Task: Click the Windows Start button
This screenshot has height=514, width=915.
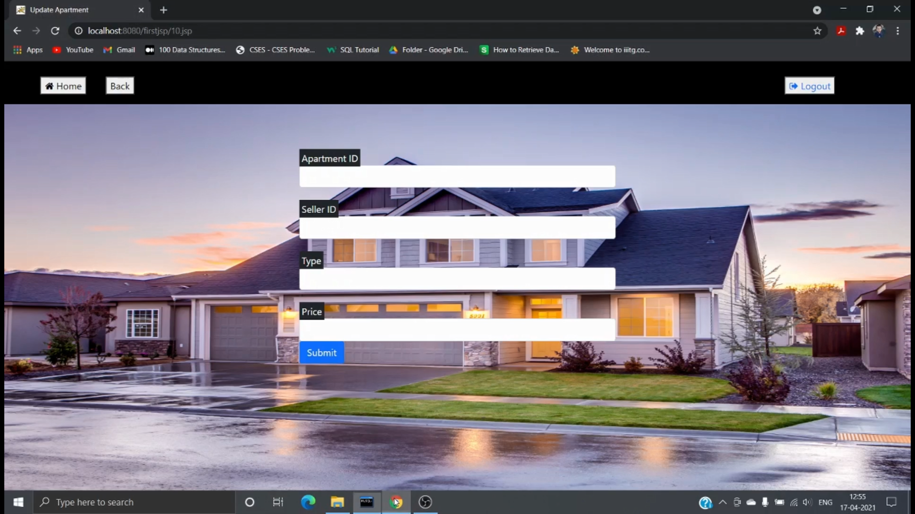Action: (x=19, y=502)
